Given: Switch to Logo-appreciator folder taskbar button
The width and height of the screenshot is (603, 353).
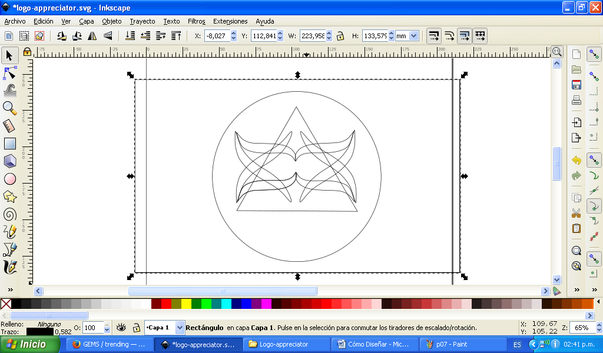Looking at the screenshot, I should [x=287, y=345].
